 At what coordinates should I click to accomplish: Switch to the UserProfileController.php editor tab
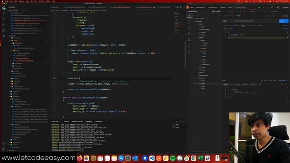pyautogui.click(x=121, y=7)
